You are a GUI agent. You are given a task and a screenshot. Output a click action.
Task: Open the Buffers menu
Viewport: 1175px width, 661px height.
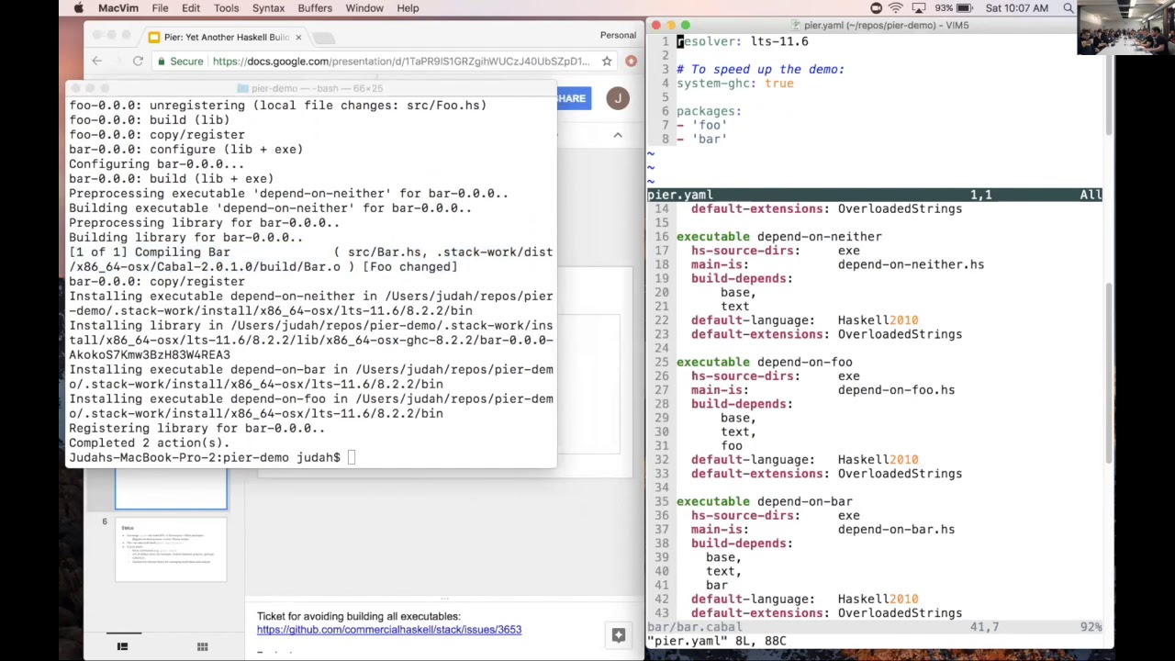[315, 8]
